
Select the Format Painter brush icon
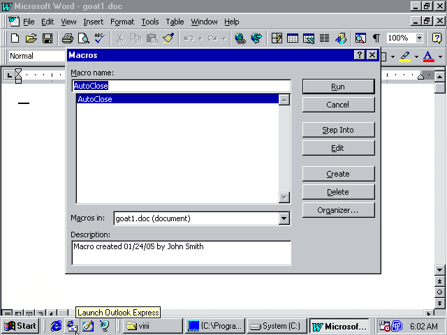click(168, 38)
